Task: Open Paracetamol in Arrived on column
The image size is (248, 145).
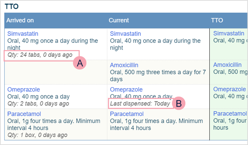Action: coord(24,114)
